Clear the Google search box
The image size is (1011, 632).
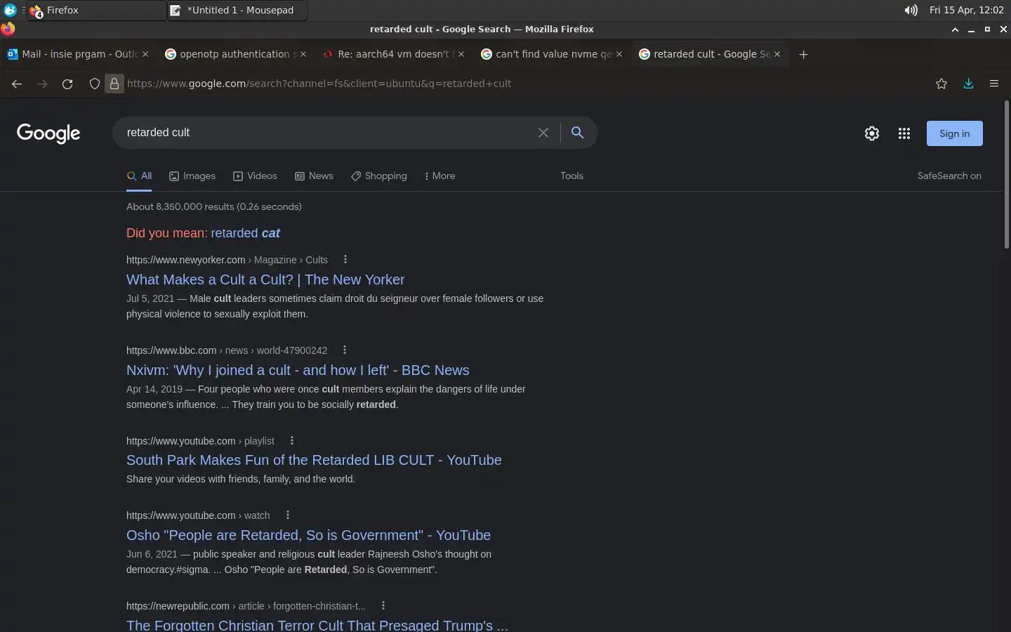[543, 133]
